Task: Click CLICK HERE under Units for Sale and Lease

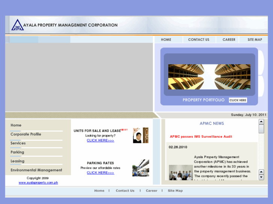Action: (101, 140)
